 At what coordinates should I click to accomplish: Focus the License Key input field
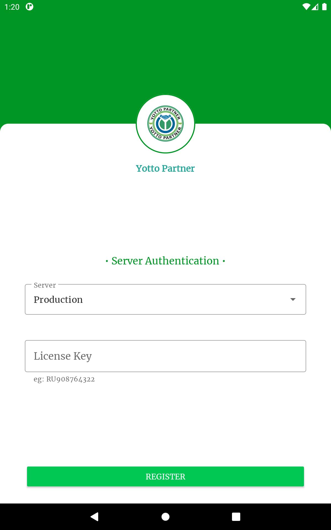pos(165,356)
